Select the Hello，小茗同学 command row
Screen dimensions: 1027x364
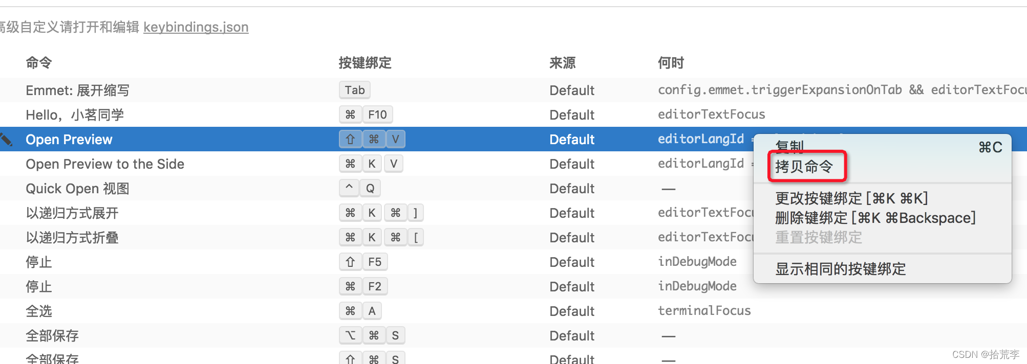513,115
